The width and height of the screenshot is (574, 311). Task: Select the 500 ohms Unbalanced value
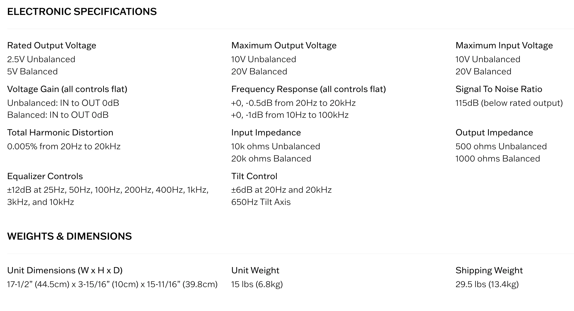tap(501, 146)
